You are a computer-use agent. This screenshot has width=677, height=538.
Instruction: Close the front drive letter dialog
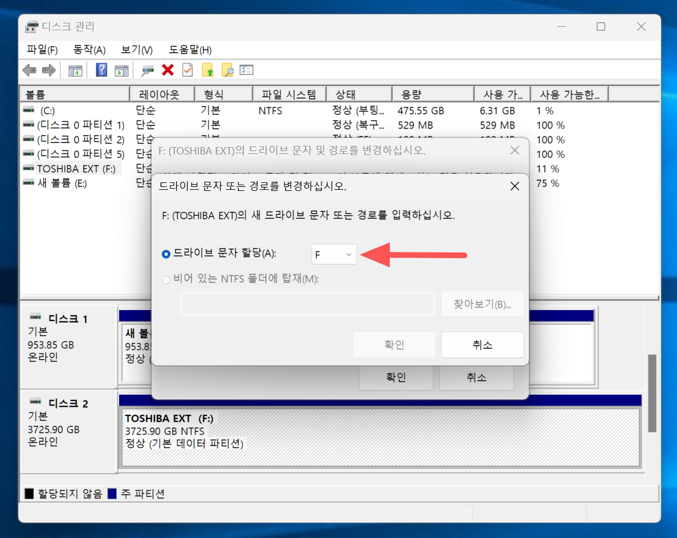(x=515, y=186)
